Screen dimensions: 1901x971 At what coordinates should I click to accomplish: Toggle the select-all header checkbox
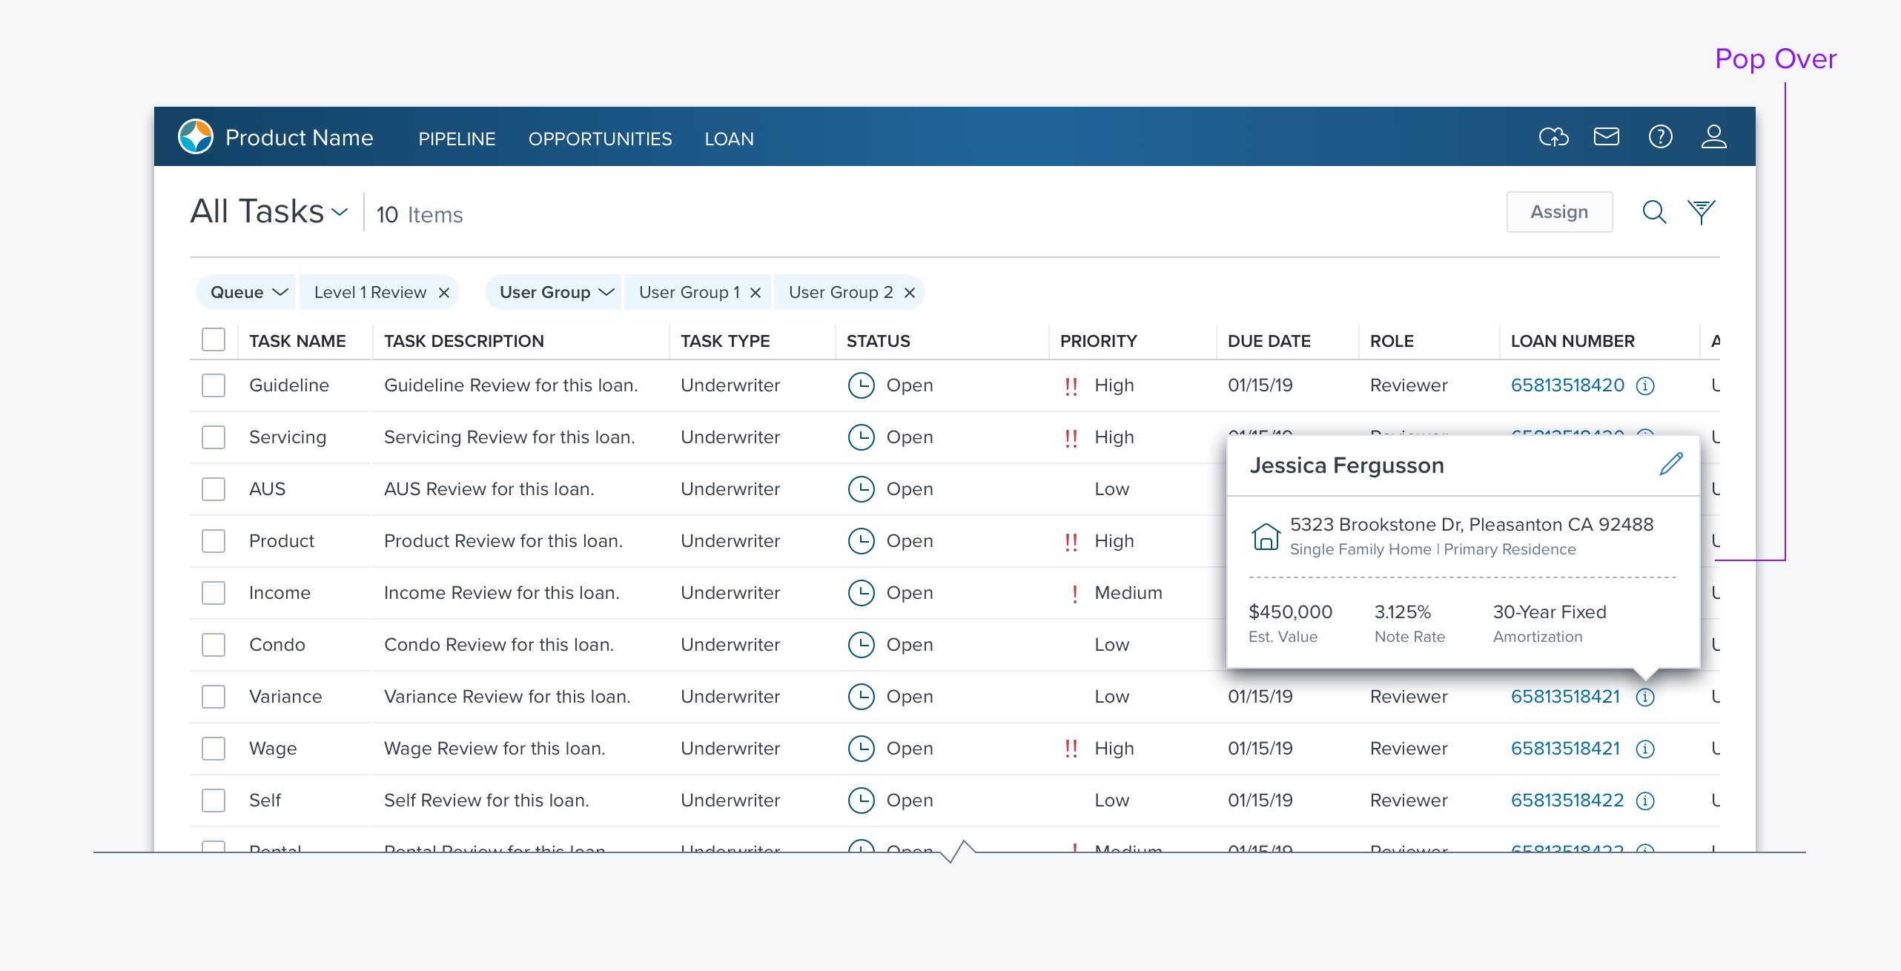point(214,340)
